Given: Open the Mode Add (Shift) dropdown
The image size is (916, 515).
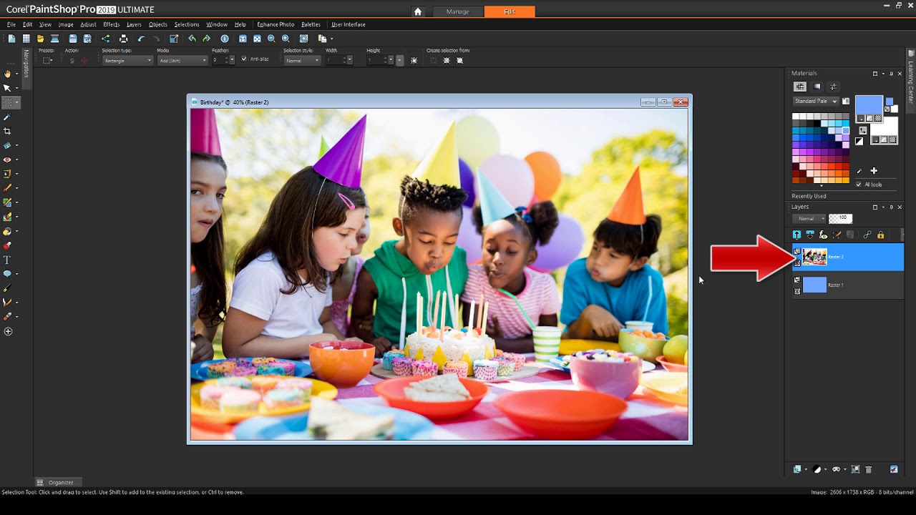Looking at the screenshot, I should pos(182,61).
